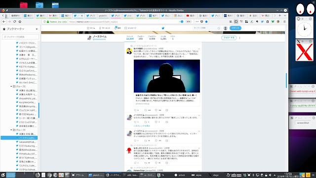Open the first retweeted tweet's dropdown caret
The image size is (316, 178).
point(199,49)
